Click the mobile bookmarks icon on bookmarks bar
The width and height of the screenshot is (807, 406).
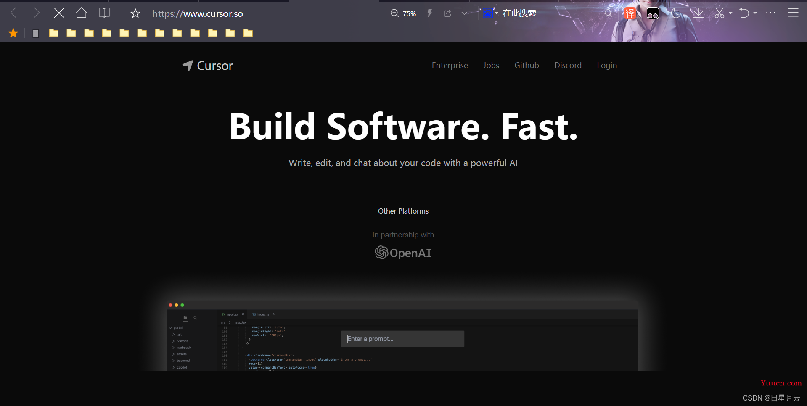pyautogui.click(x=36, y=33)
